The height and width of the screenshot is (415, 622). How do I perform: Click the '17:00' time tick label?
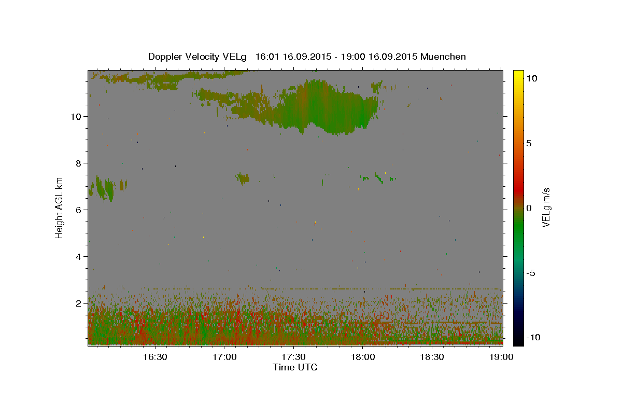224,357
